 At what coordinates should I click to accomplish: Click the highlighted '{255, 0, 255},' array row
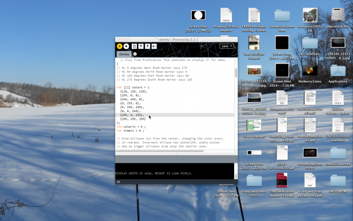(132, 115)
